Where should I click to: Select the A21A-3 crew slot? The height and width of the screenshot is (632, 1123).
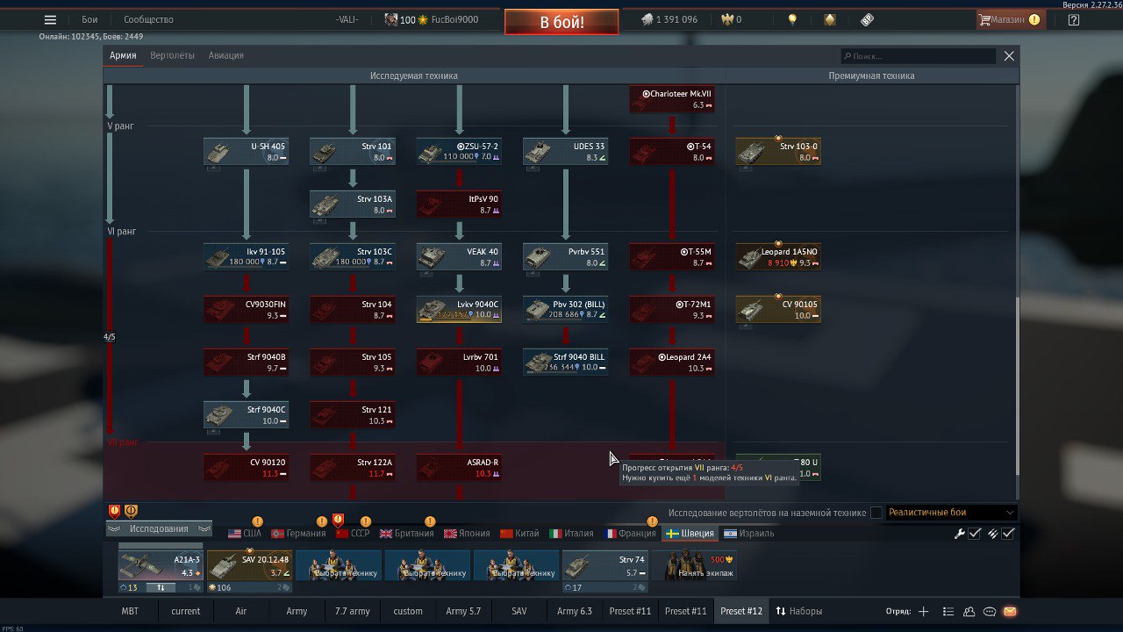point(161,565)
